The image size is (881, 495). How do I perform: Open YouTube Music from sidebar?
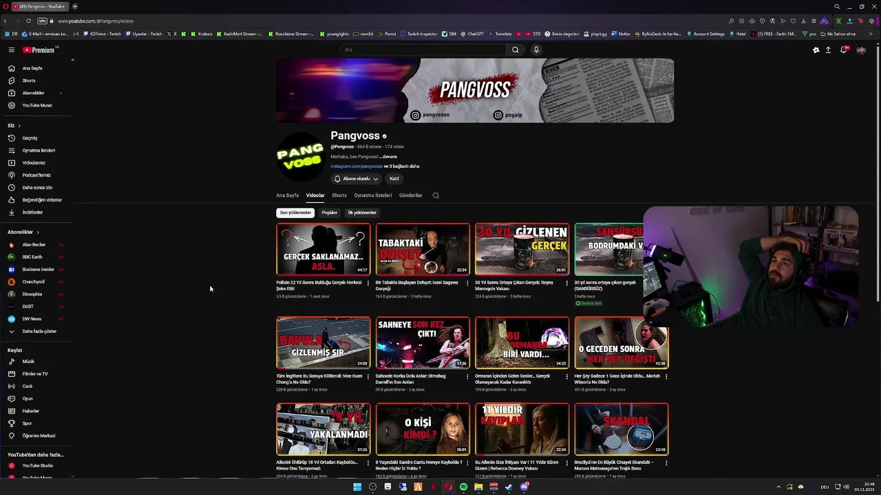pos(36,105)
